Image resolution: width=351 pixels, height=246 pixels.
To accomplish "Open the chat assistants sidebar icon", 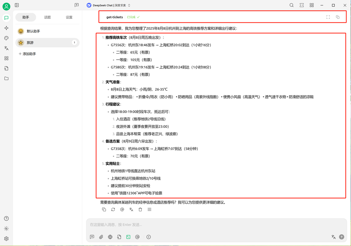I will click(x=6, y=18).
